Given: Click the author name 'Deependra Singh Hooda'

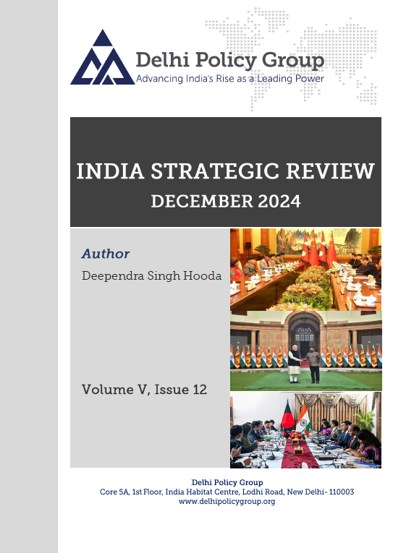Looking at the screenshot, I should (152, 276).
